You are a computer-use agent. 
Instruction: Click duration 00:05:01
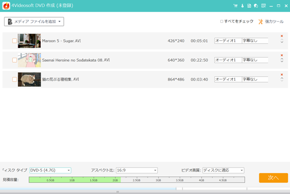pos(199,41)
